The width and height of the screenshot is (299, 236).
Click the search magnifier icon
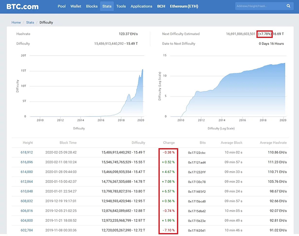[x=288, y=6]
